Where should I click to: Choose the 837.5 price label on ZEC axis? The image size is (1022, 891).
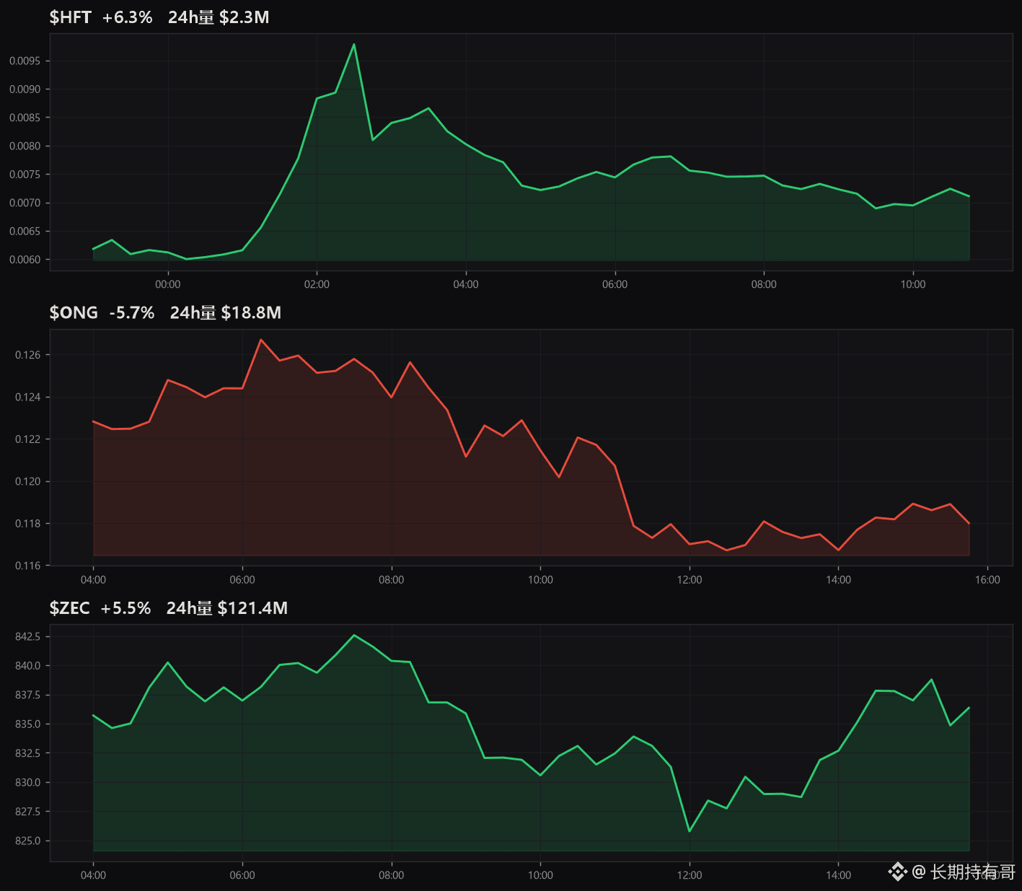[x=28, y=695]
